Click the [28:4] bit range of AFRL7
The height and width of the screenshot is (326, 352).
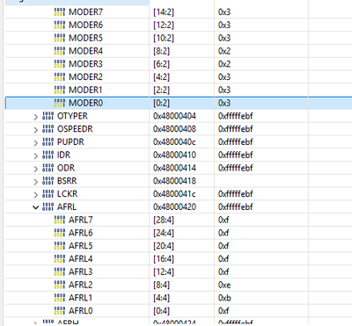pos(164,220)
